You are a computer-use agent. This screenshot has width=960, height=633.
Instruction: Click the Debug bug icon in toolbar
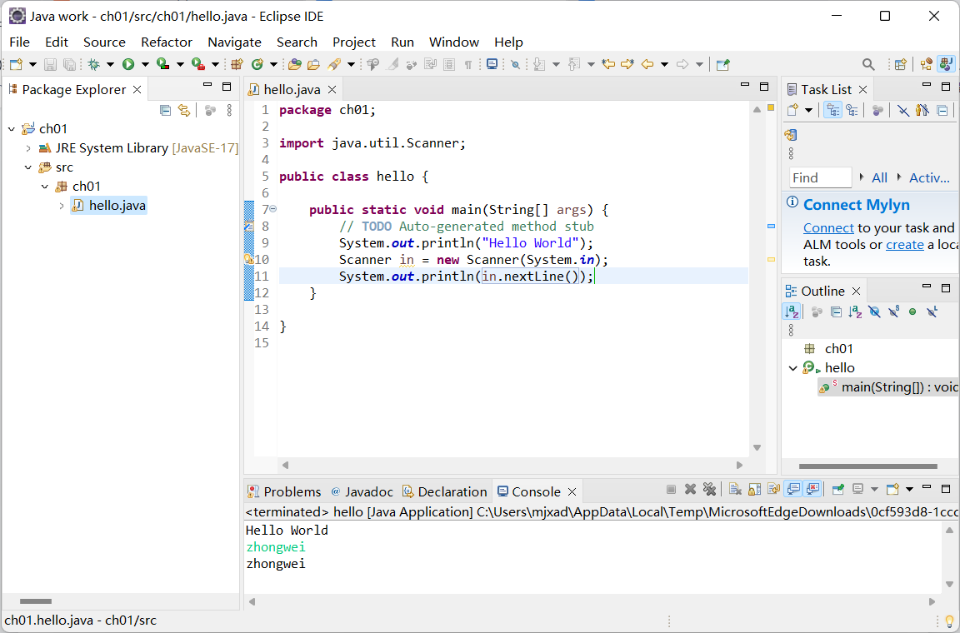pos(93,64)
